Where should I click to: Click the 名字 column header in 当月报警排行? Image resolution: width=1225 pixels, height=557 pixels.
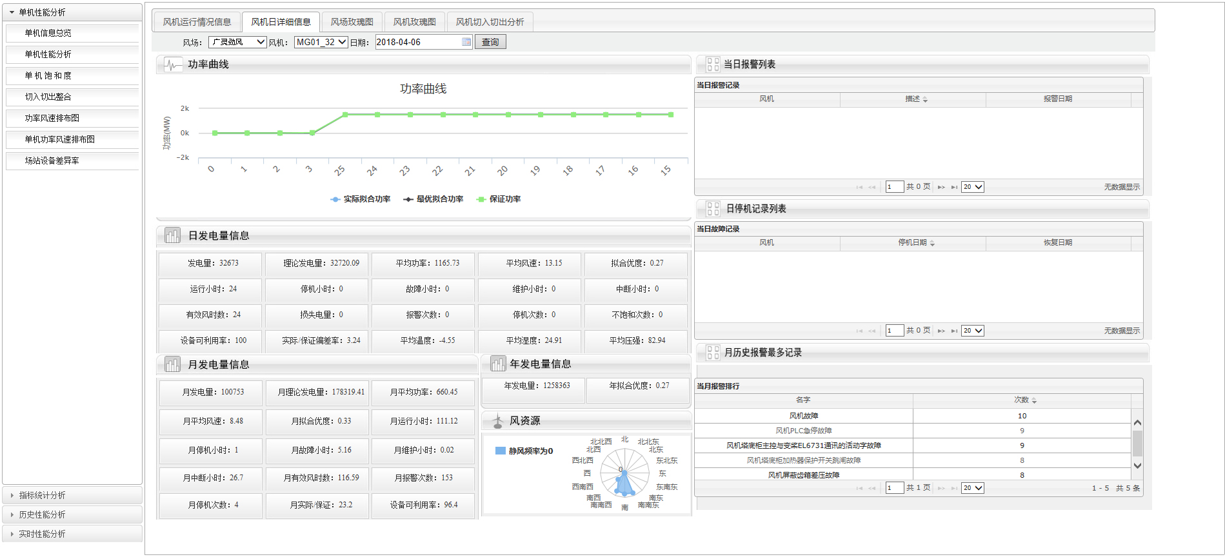(803, 400)
